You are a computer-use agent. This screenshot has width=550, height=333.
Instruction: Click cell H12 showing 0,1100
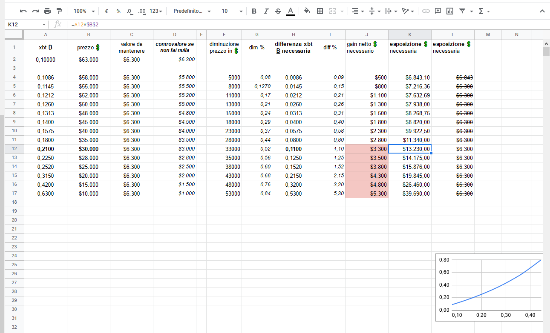tap(294, 149)
